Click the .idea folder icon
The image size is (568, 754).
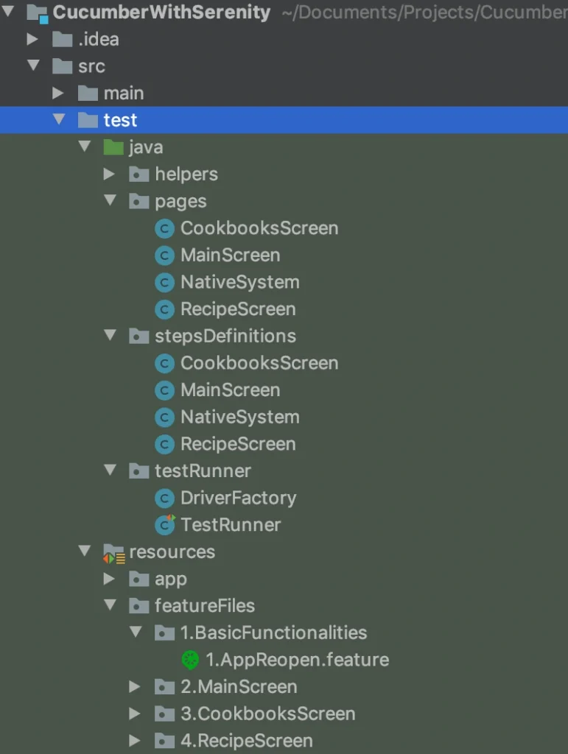coord(63,39)
